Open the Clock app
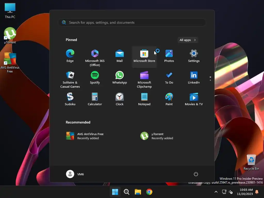The height and width of the screenshot is (198, 264). click(x=120, y=99)
